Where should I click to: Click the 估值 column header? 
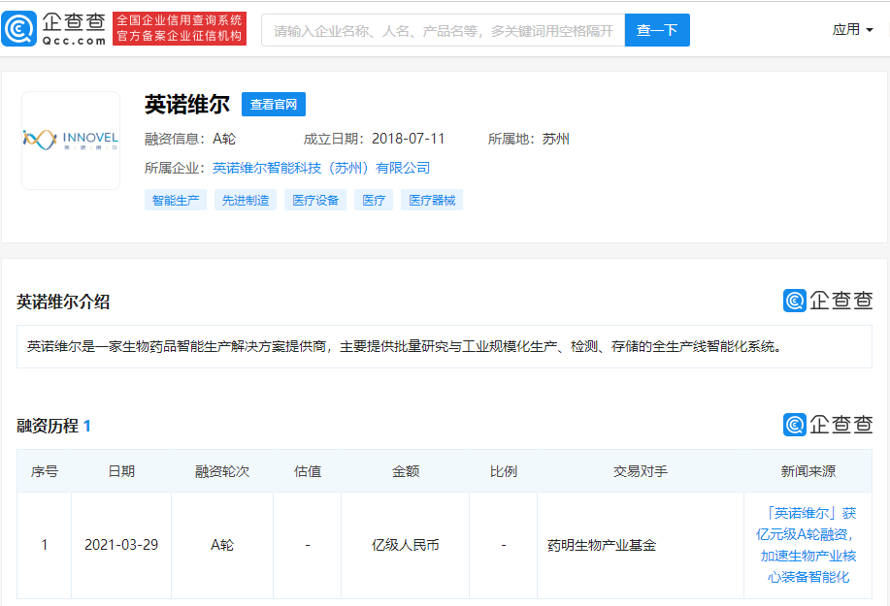tap(308, 471)
